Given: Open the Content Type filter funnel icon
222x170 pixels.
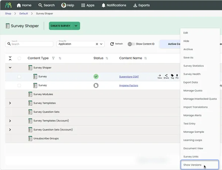Looking at the screenshot, I should click(x=53, y=58).
